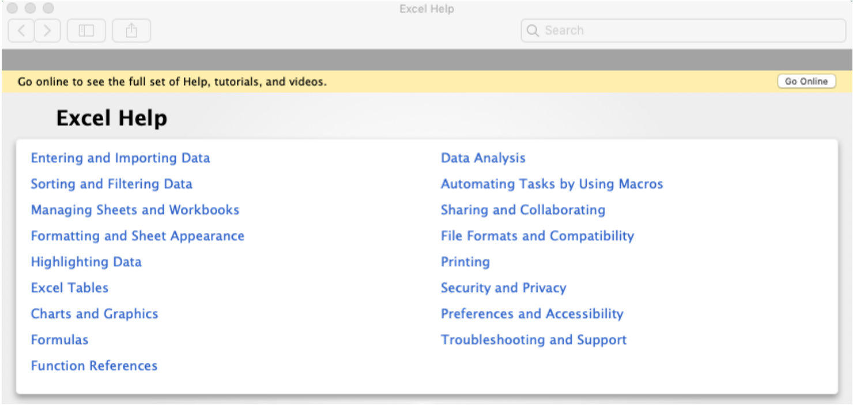Open Automating Tasks by Using Macros
The image size is (853, 406).
(552, 184)
